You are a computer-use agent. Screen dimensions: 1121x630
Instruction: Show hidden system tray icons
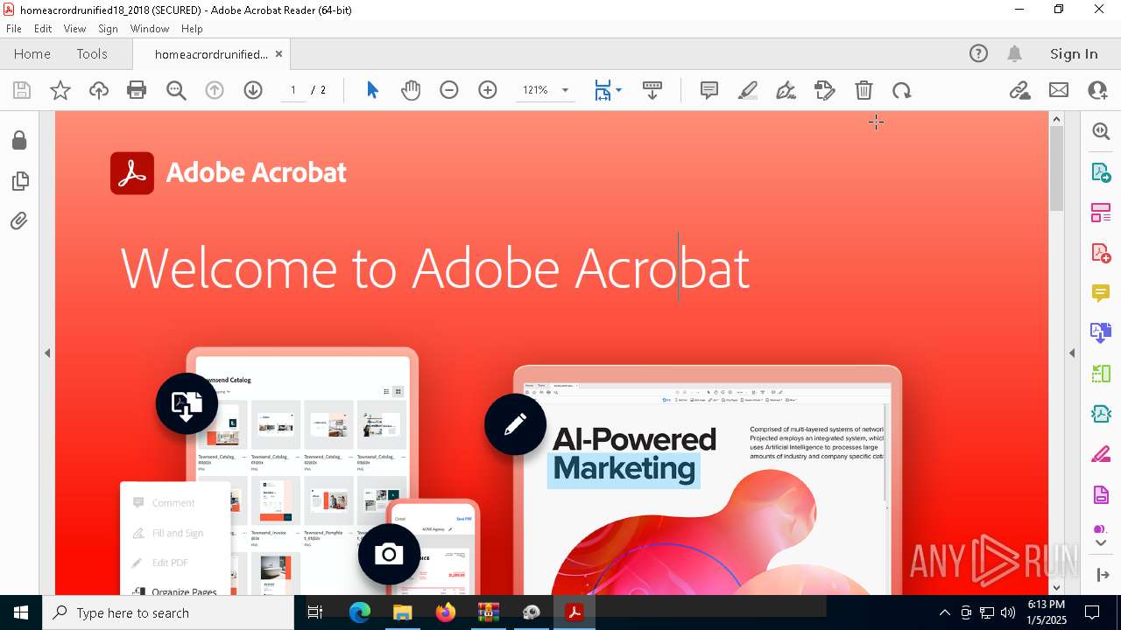[x=944, y=612]
